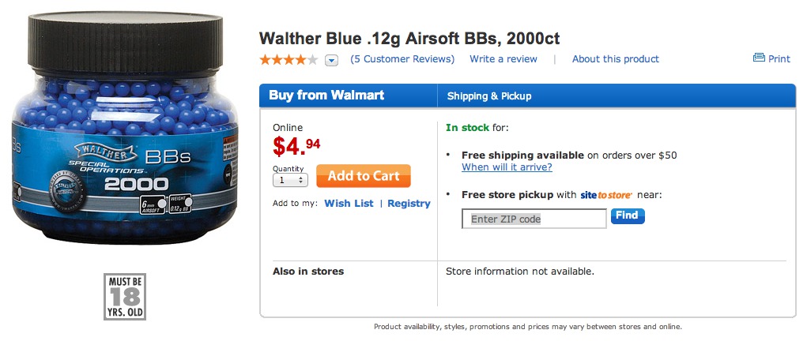Select the Buy from Walmart tab
Screen dimensions: 807x341
[326, 96]
